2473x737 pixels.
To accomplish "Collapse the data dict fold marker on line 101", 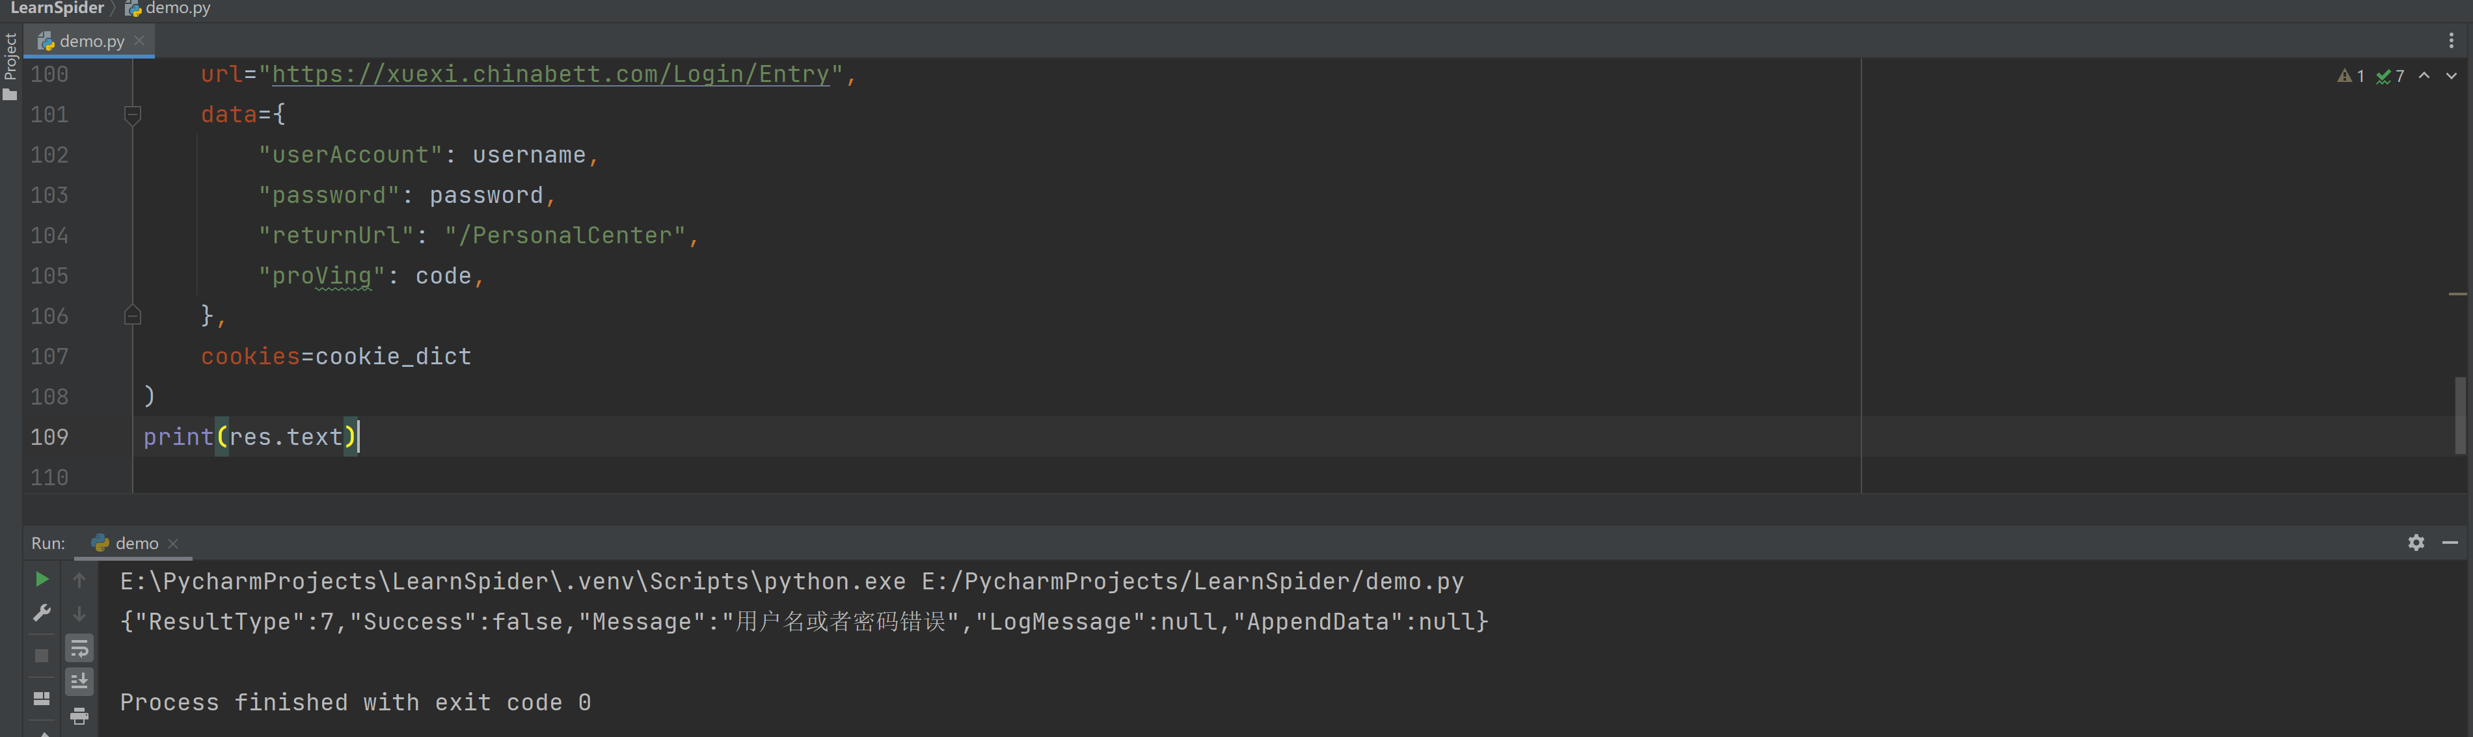I will (x=133, y=114).
